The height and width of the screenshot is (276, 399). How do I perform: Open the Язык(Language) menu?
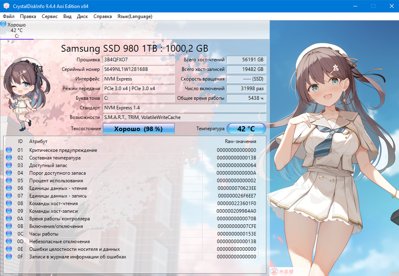135,16
